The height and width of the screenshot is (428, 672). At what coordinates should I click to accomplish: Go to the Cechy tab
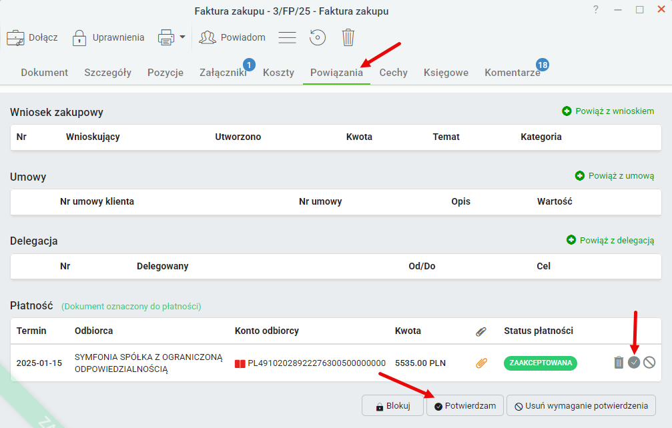(394, 73)
